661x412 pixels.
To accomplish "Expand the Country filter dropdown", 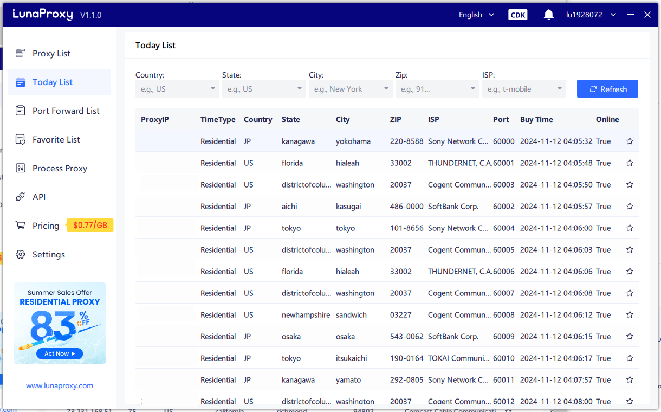I will coord(177,89).
